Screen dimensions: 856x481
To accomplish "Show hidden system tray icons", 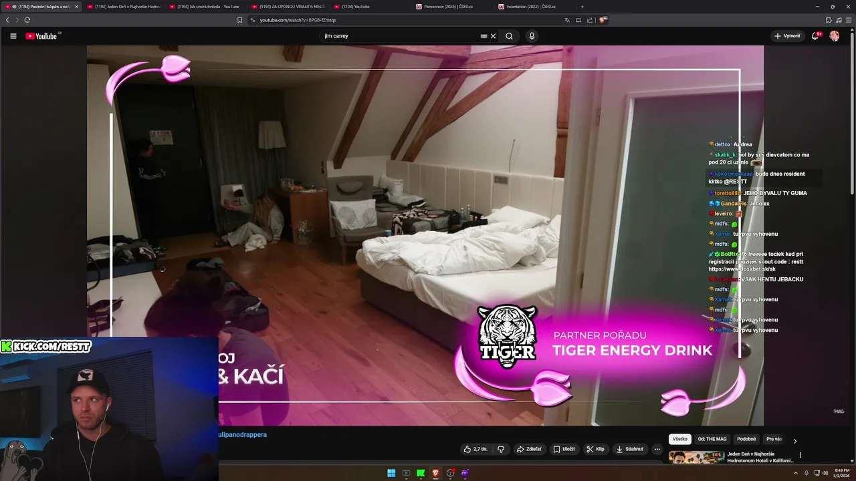I will pyautogui.click(x=796, y=473).
